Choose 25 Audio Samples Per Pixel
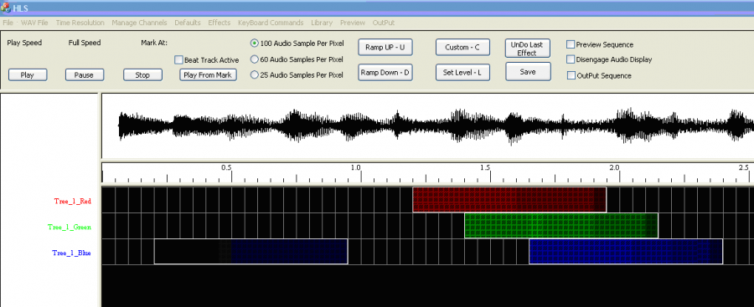The image size is (754, 307). click(255, 75)
